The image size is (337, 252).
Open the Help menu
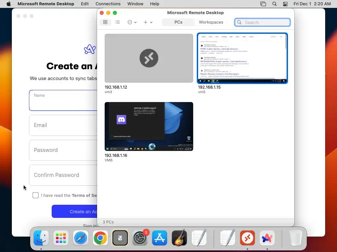pyautogui.click(x=155, y=4)
